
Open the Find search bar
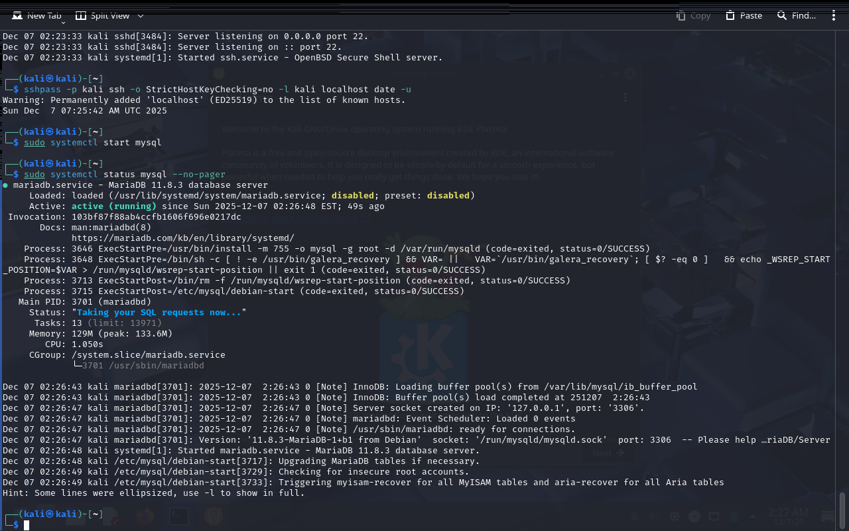[797, 15]
